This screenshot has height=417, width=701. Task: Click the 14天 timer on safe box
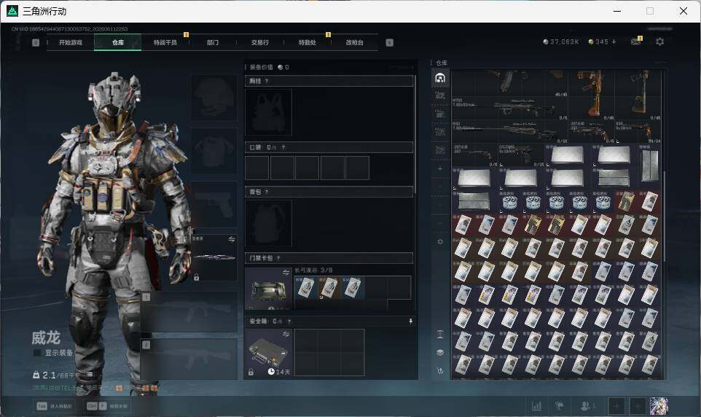coord(279,372)
